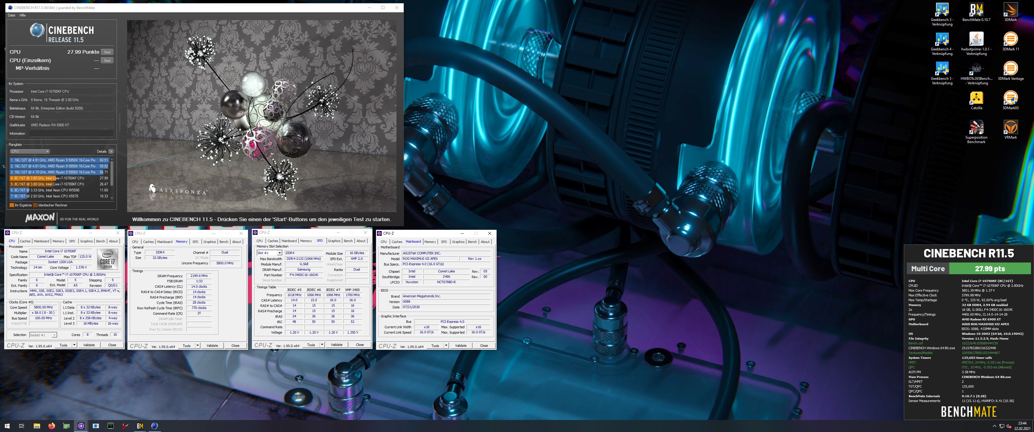Switch to Cinebench sphere taskbar icon
Viewport: 1034px width, 432px height.
pos(154,426)
